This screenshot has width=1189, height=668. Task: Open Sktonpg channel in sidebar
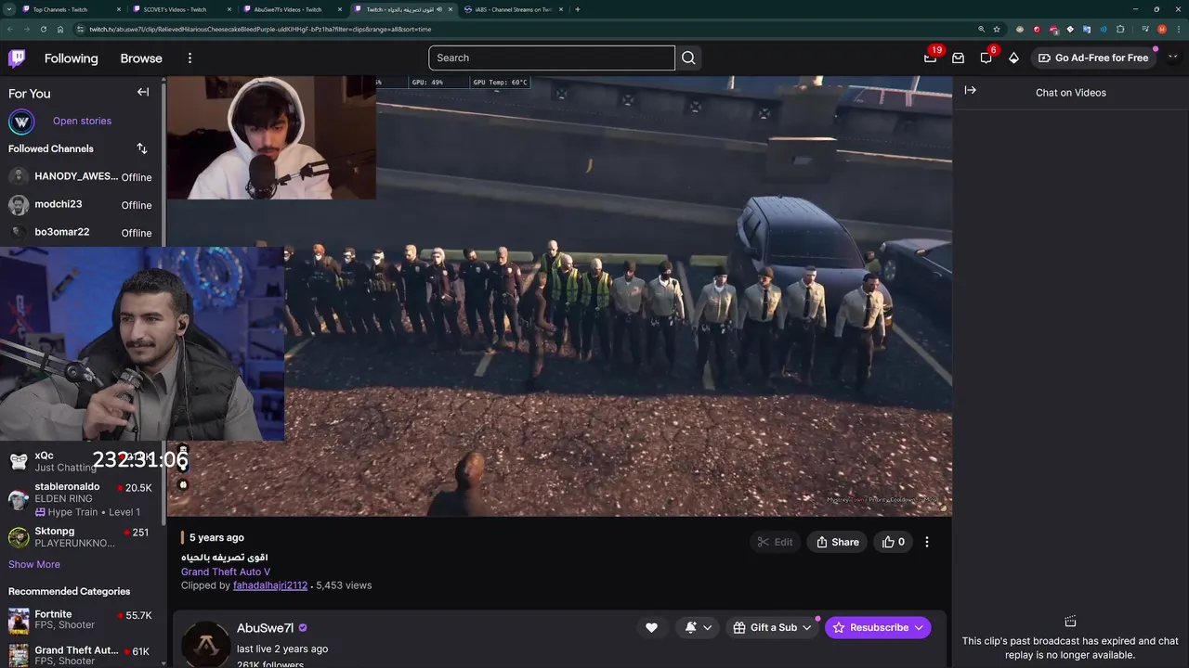tap(82, 537)
